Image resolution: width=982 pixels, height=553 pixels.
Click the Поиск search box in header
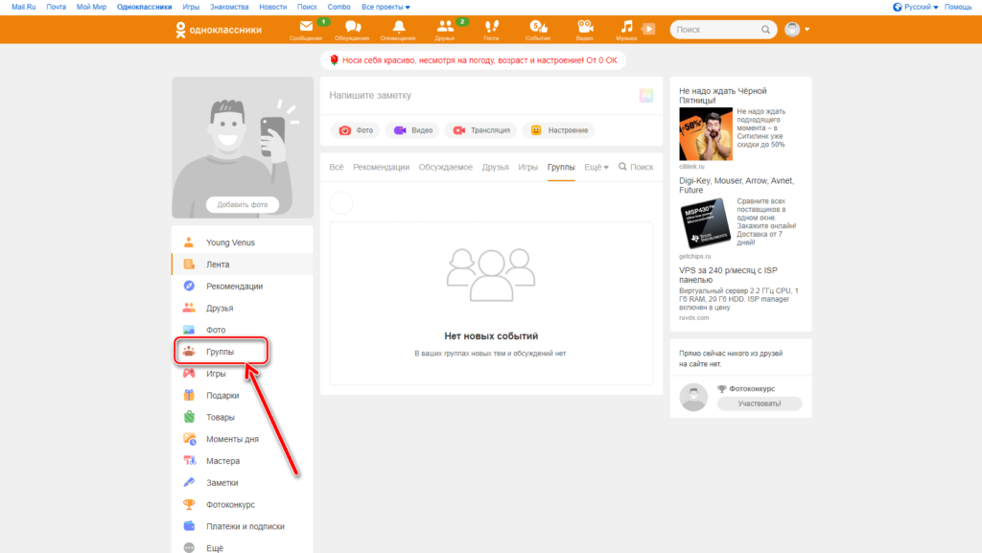point(717,30)
